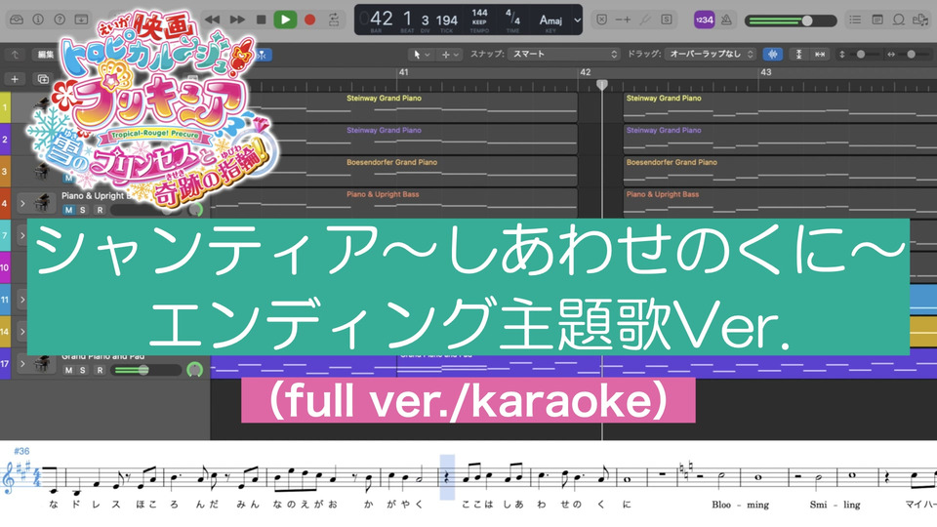
Task: Click bar 41 on the ruler
Action: click(x=404, y=72)
